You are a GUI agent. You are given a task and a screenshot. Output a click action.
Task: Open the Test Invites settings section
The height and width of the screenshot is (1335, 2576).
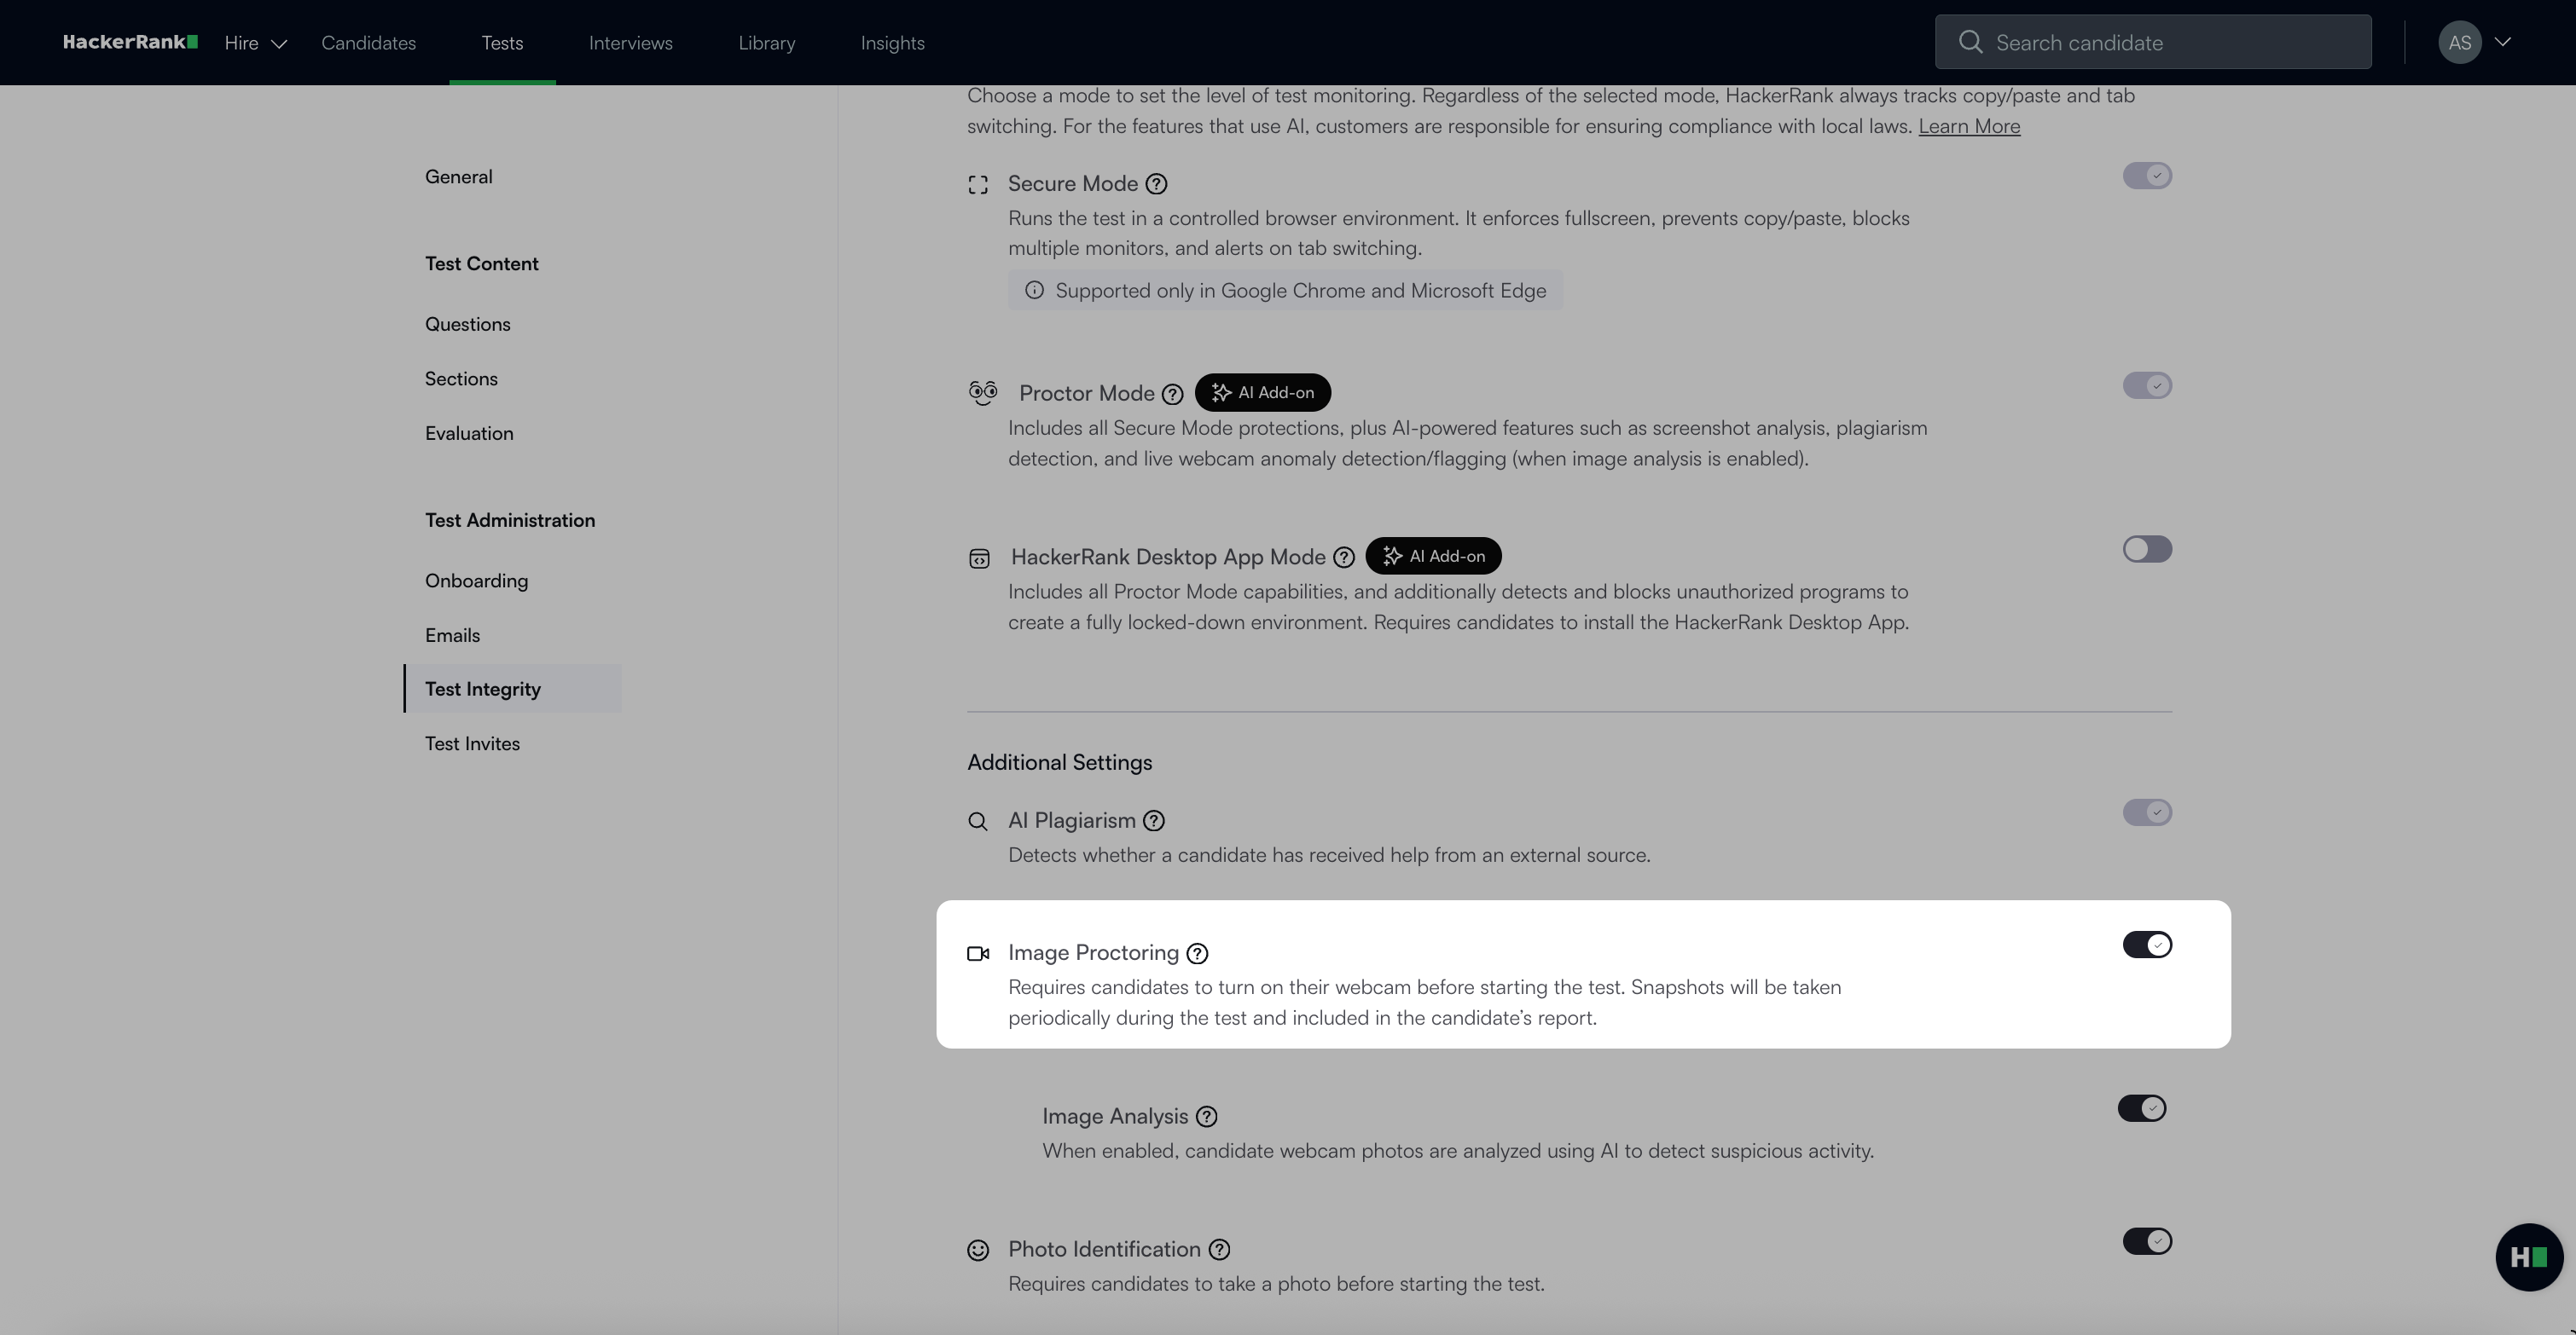tap(472, 743)
